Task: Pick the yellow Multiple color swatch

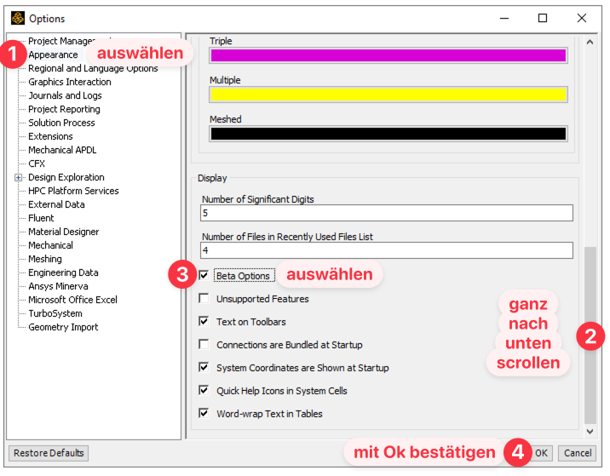Action: pos(388,95)
